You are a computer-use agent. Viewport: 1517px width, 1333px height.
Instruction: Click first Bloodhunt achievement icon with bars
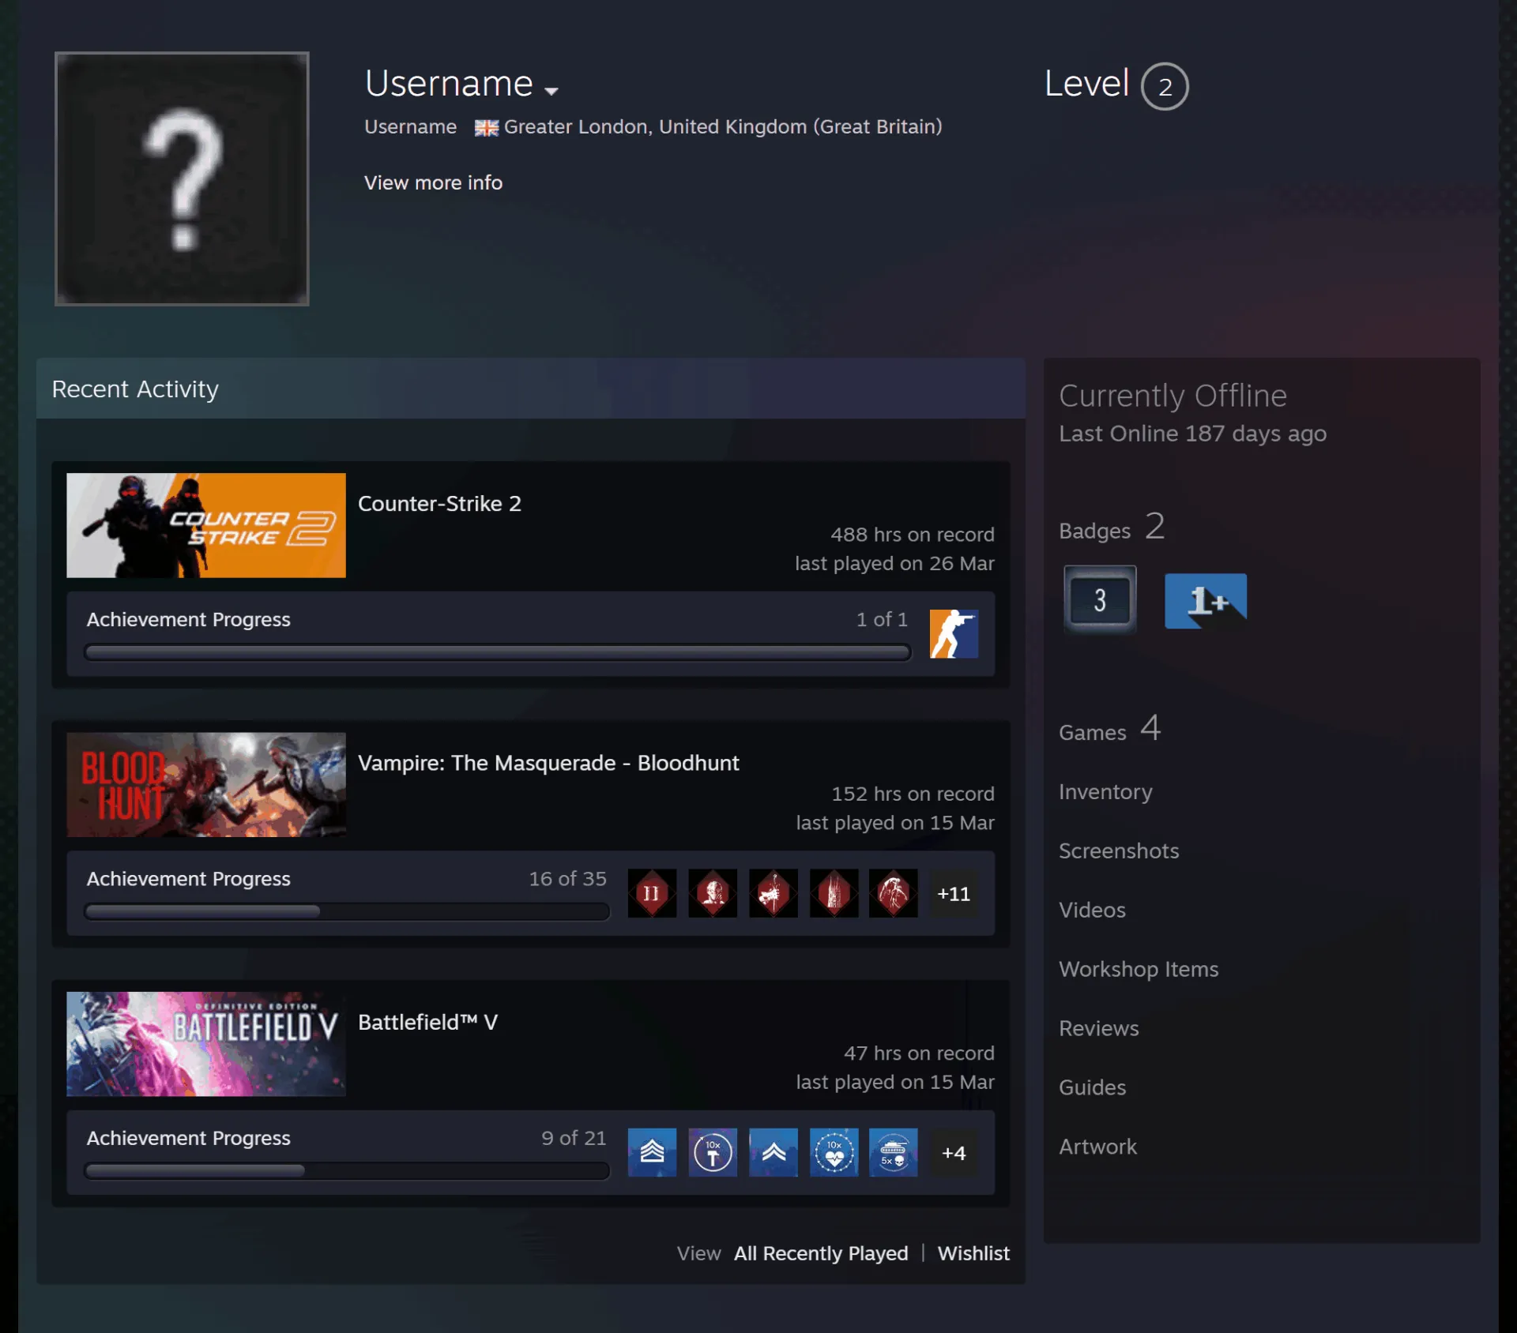[x=652, y=892]
